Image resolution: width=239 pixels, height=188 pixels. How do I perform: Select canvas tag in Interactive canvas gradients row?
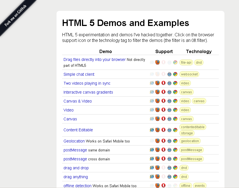point(186,92)
